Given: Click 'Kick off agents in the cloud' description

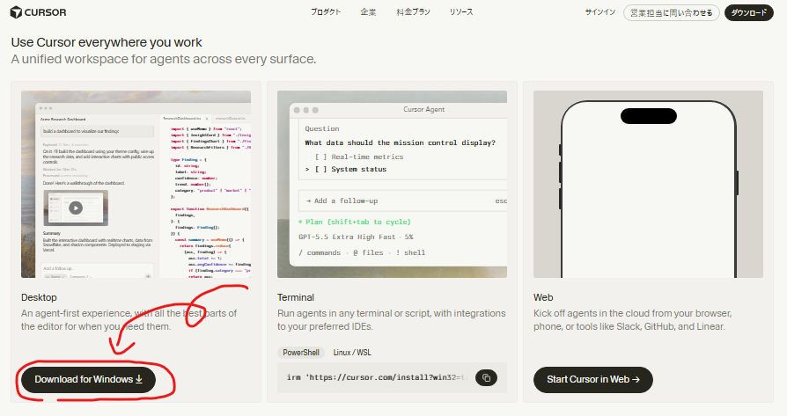Looking at the screenshot, I should pos(632,320).
